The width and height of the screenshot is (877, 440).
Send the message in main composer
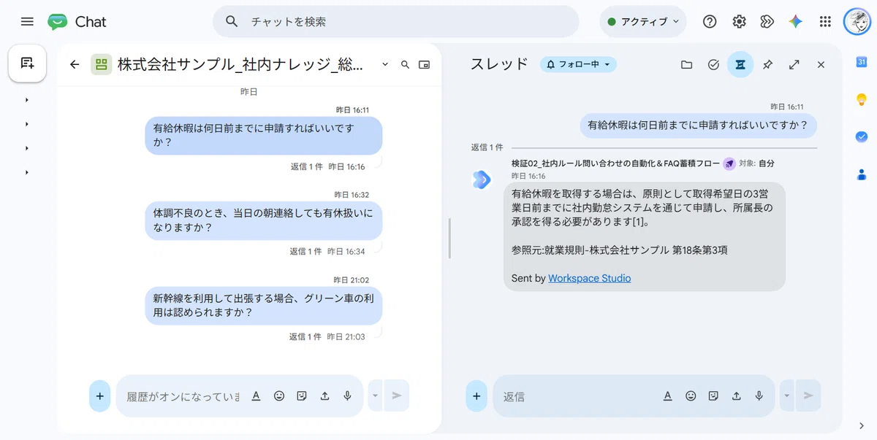[x=397, y=395]
